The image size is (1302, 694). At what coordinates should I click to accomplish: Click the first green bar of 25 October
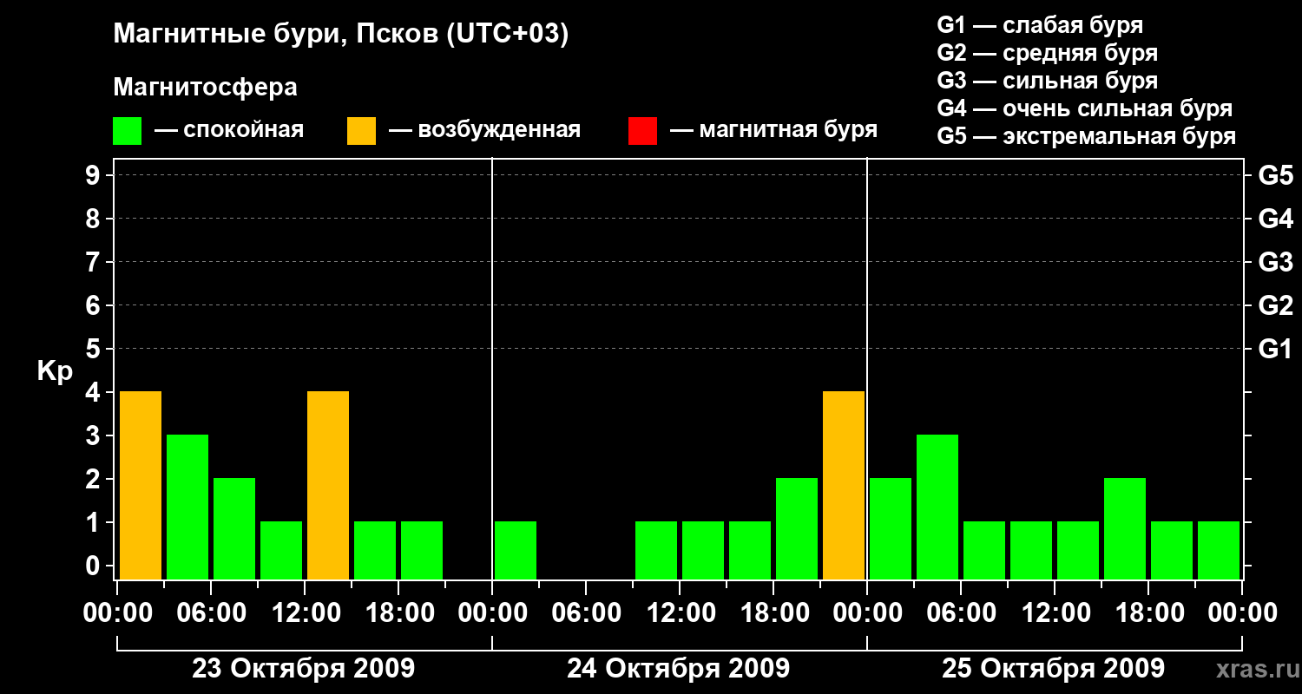[891, 528]
